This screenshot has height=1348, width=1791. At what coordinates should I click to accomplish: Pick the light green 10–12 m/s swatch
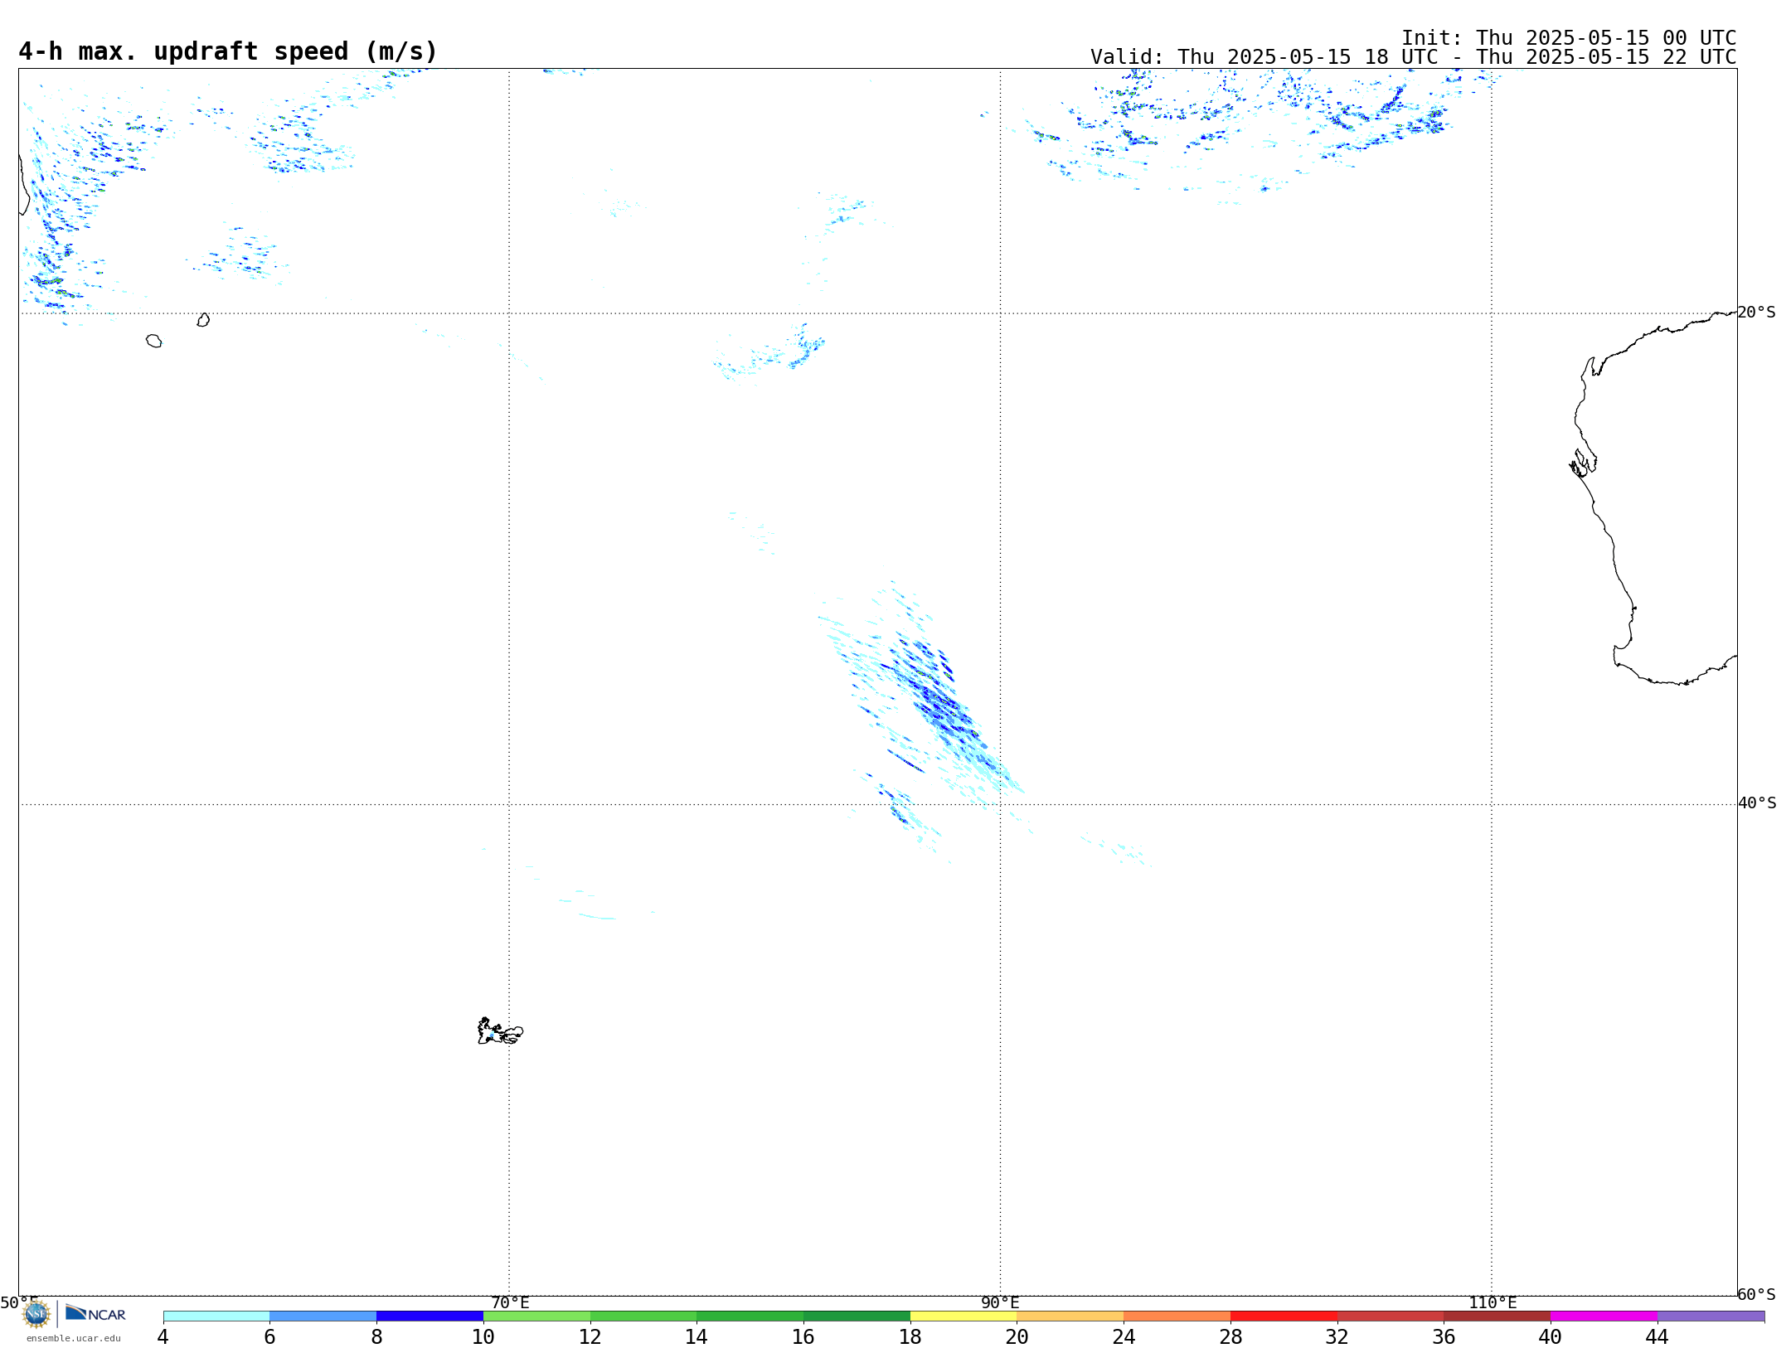point(536,1316)
